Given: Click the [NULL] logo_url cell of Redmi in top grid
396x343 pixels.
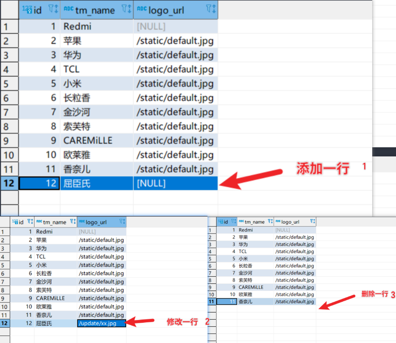Looking at the screenshot, I should point(175,26).
